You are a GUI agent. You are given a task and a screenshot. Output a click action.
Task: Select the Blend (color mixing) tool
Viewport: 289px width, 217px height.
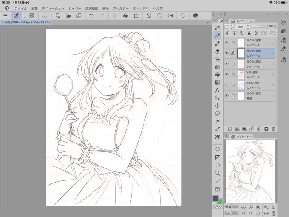pyautogui.click(x=218, y=67)
